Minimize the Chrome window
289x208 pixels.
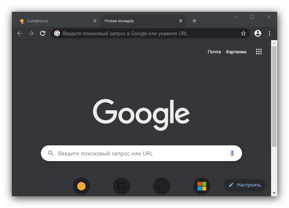pyautogui.click(x=236, y=17)
